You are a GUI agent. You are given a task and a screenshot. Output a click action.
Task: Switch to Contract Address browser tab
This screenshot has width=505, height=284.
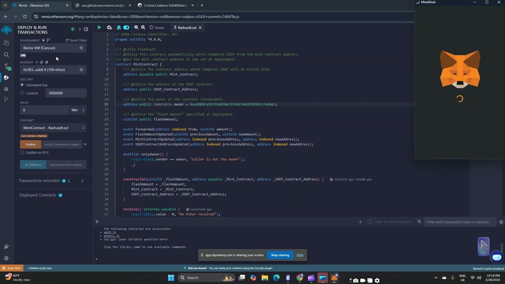(166, 6)
